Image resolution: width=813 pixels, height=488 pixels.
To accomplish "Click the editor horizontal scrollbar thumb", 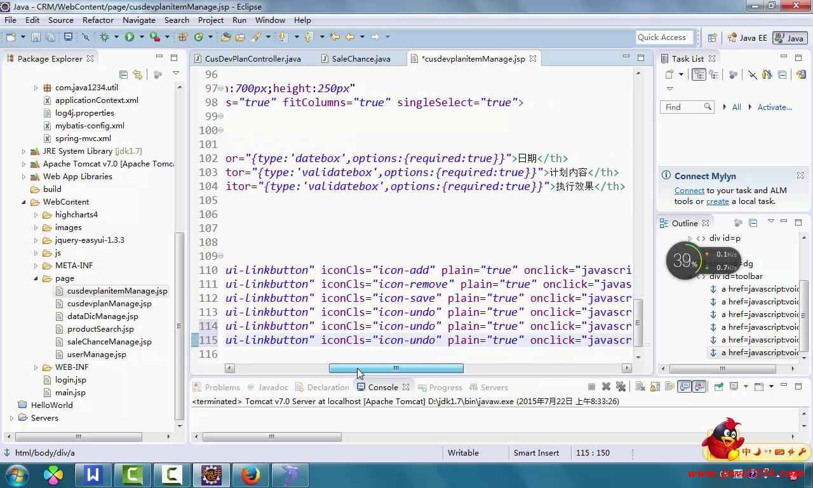I will [396, 368].
